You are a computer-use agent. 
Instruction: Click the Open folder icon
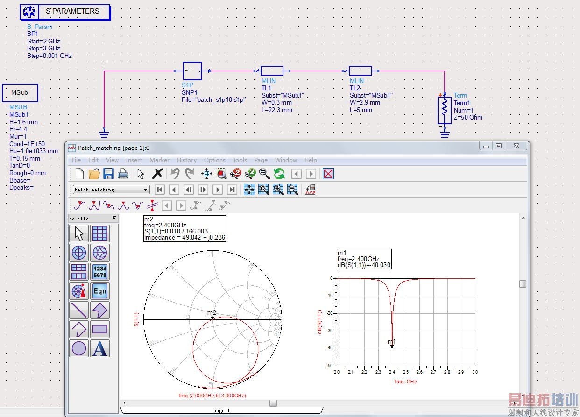coord(94,174)
